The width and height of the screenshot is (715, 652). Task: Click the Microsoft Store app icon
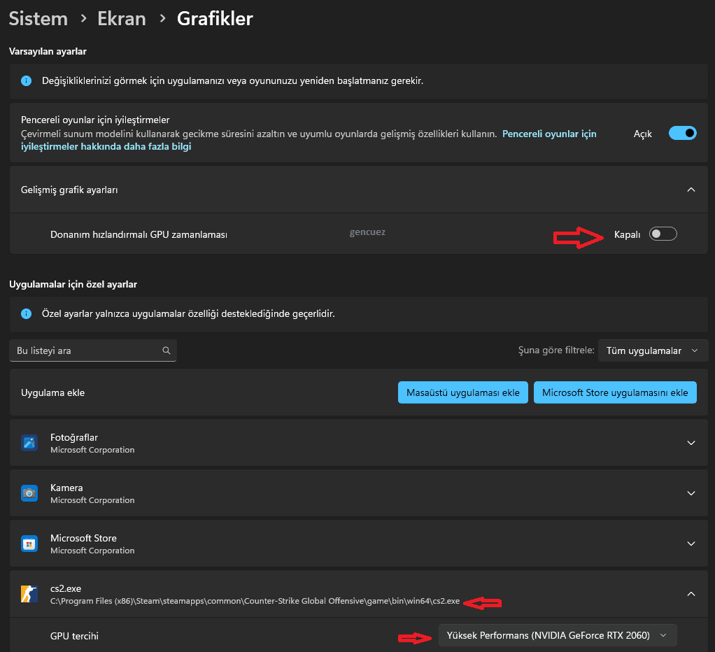pyautogui.click(x=29, y=544)
